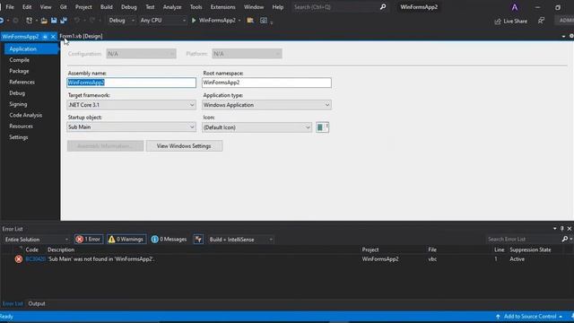Viewport: 574px width, 323px height.
Task: Click the New Project toolbar icon
Action: click(29, 21)
